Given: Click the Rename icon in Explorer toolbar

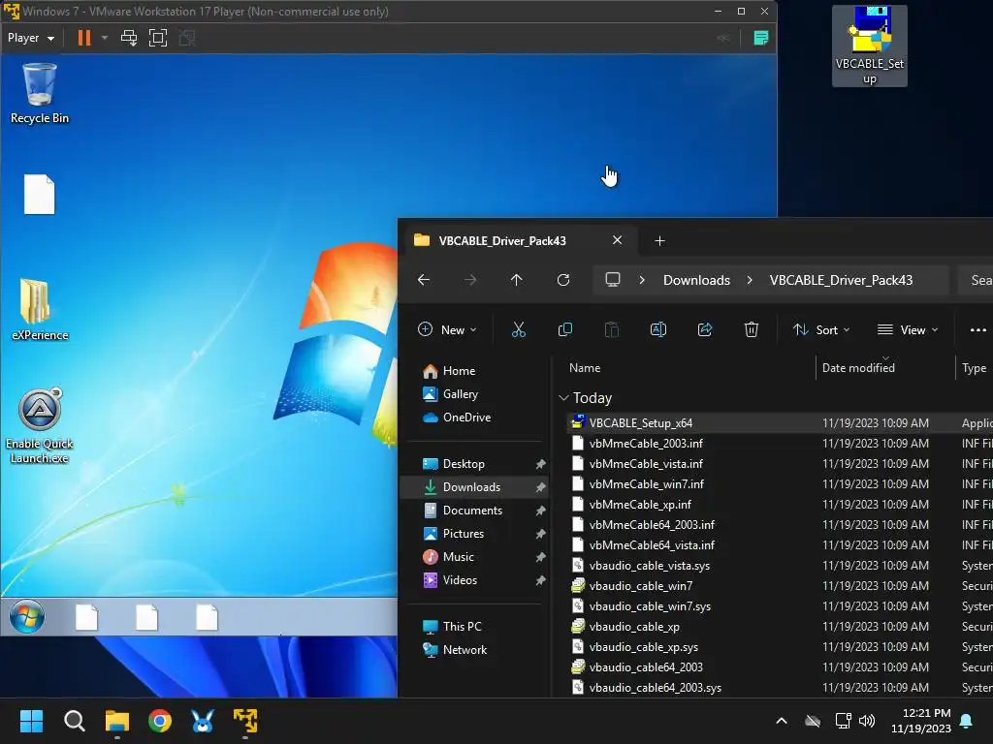Looking at the screenshot, I should pyautogui.click(x=658, y=329).
